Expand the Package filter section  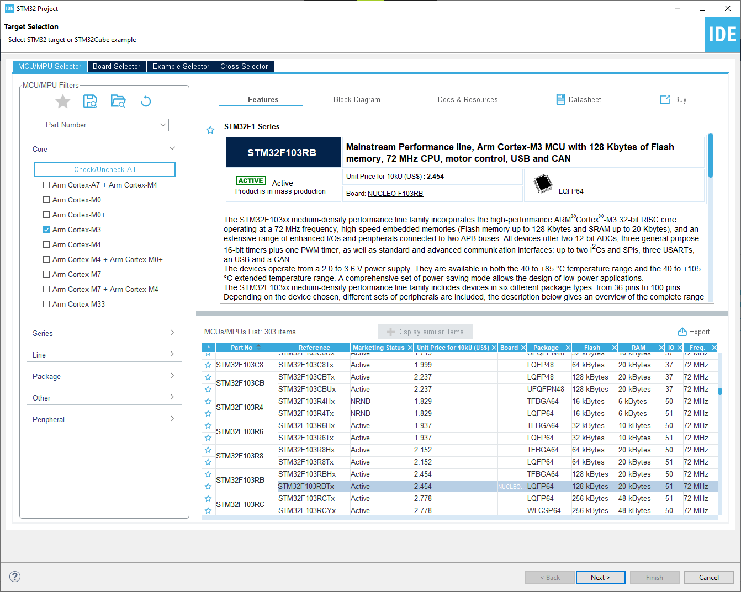coord(172,375)
